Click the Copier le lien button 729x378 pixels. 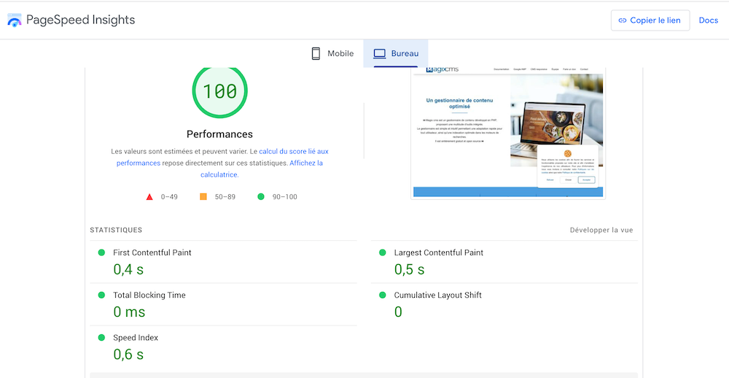[650, 20]
